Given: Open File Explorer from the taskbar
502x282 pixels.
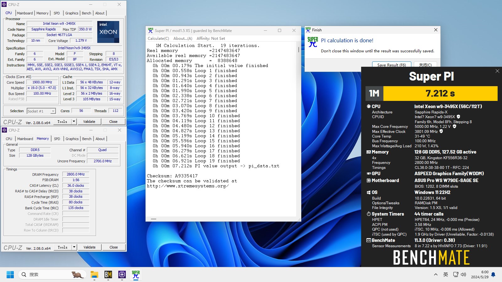Looking at the screenshot, I should point(94,275).
